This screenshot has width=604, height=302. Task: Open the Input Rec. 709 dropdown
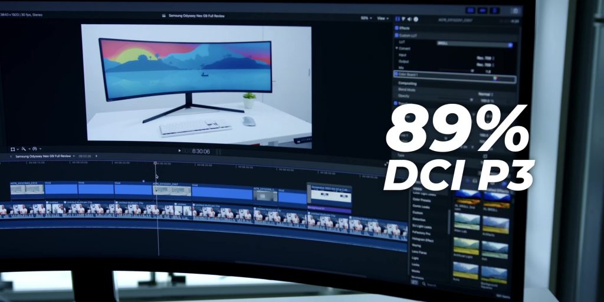(x=485, y=58)
